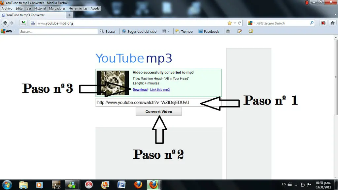Go back using the Firefox back arrow

(5, 23)
